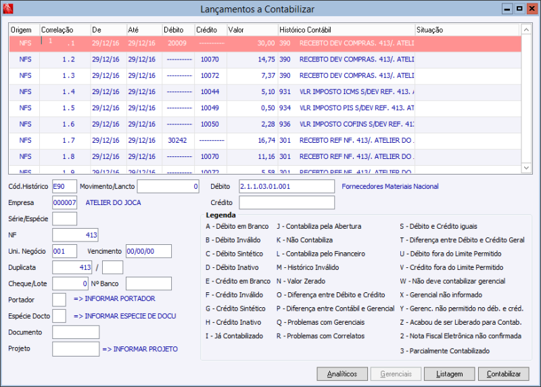Click the Analíticos button

342,373
